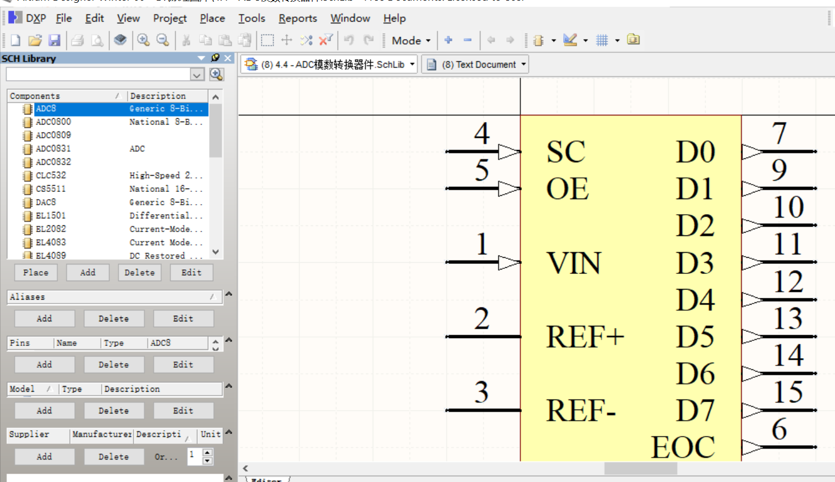Screen dimensions: 835x482
Task: Undo the last action
Action: tap(349, 40)
